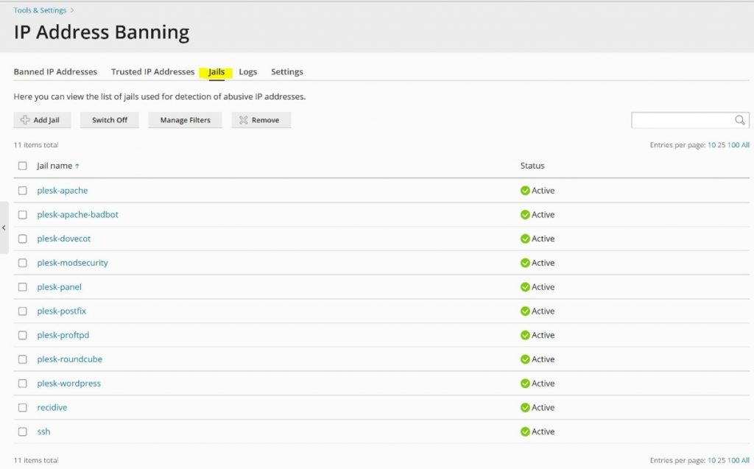Click the top '11 items total' text
This screenshot has height=469, width=754.
(x=36, y=145)
